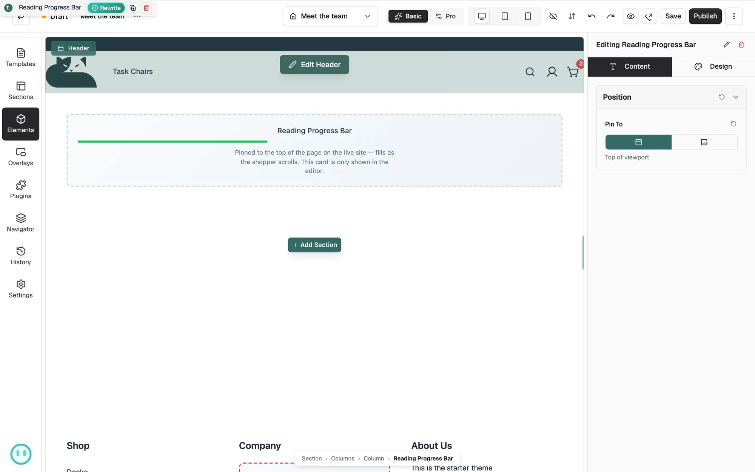
Task: Select Columns in the breadcrumb
Action: click(x=342, y=458)
